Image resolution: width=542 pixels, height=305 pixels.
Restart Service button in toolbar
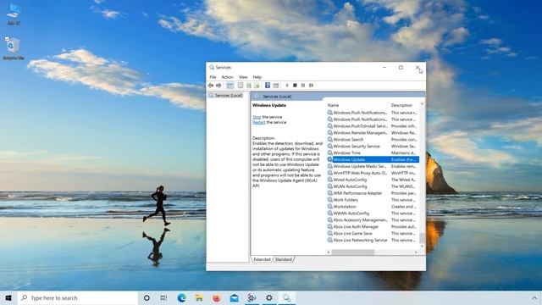(x=312, y=86)
